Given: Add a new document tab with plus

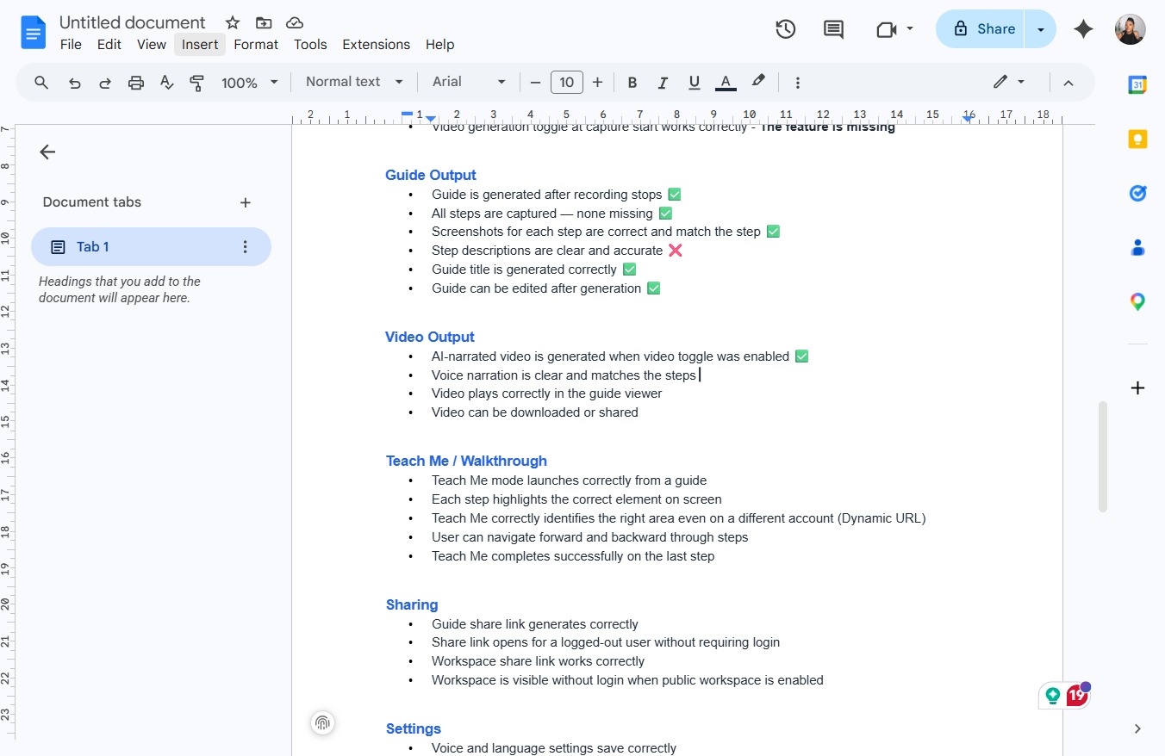Looking at the screenshot, I should [246, 202].
